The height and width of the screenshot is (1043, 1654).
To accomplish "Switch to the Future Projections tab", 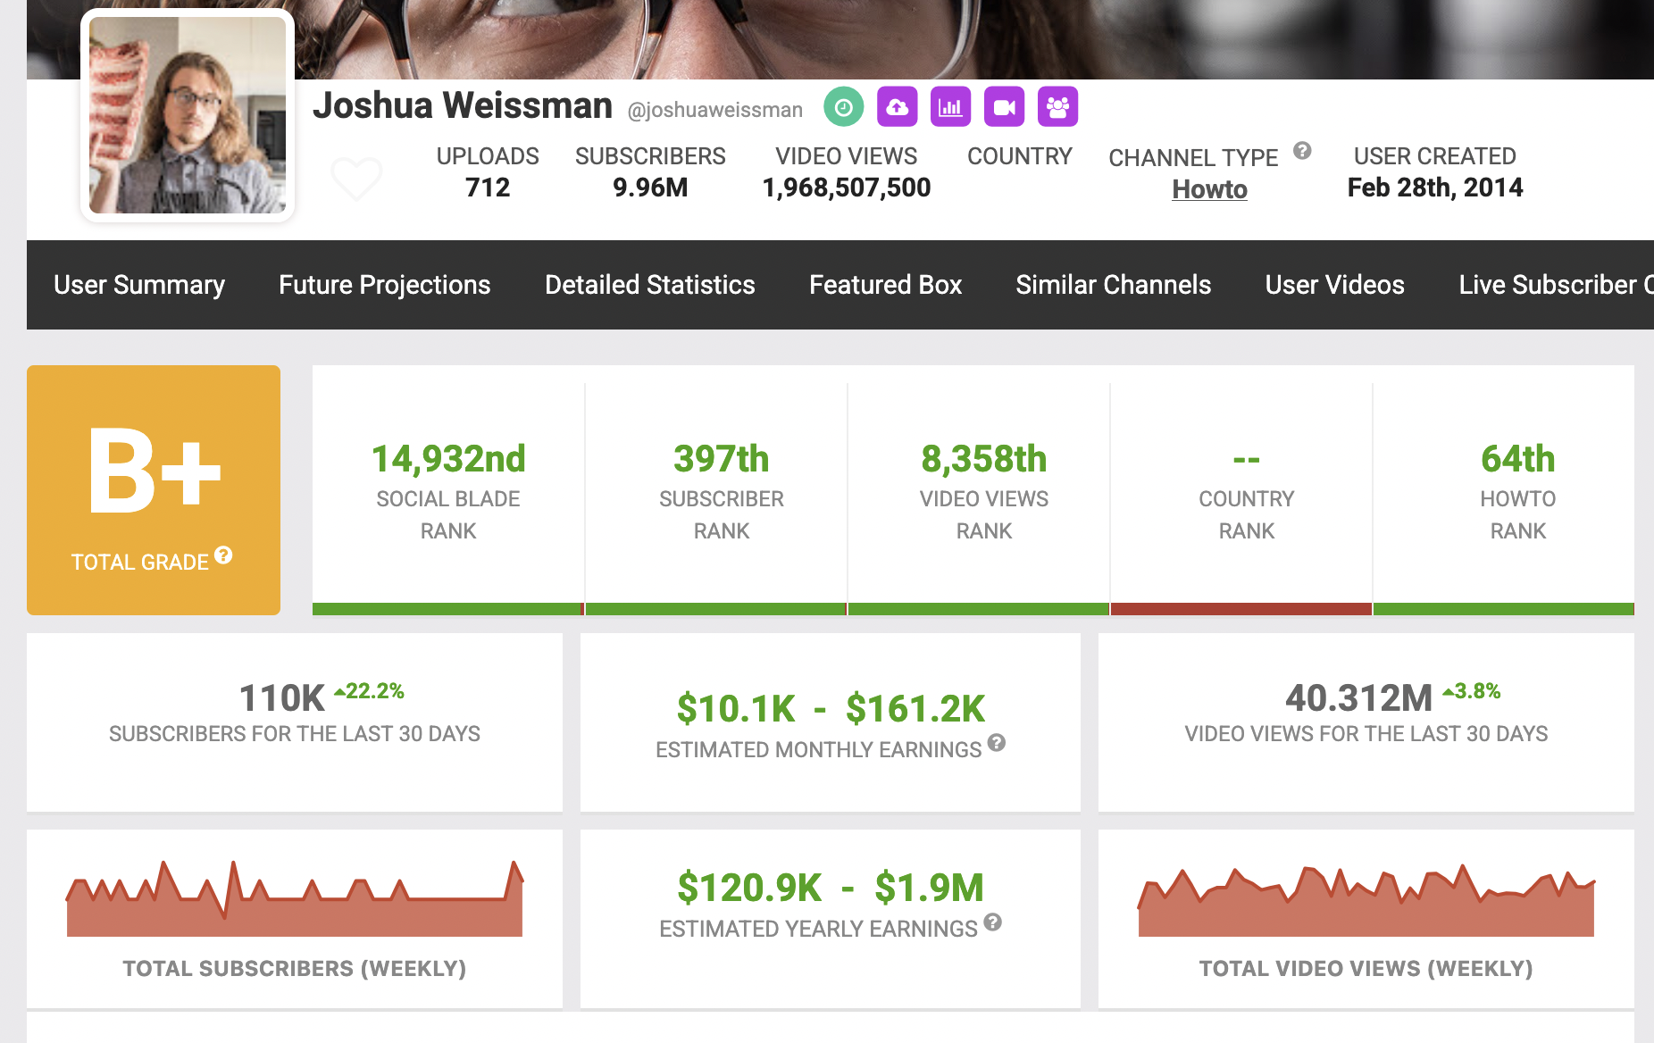I will 385,285.
